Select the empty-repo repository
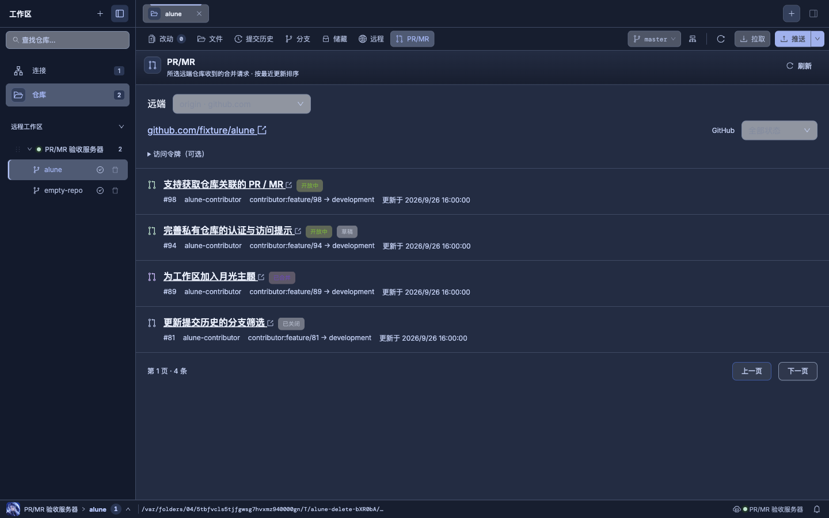This screenshot has width=829, height=518. (68, 191)
